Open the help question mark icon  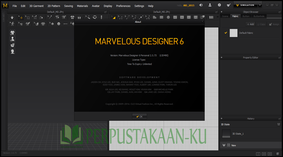[219, 5]
